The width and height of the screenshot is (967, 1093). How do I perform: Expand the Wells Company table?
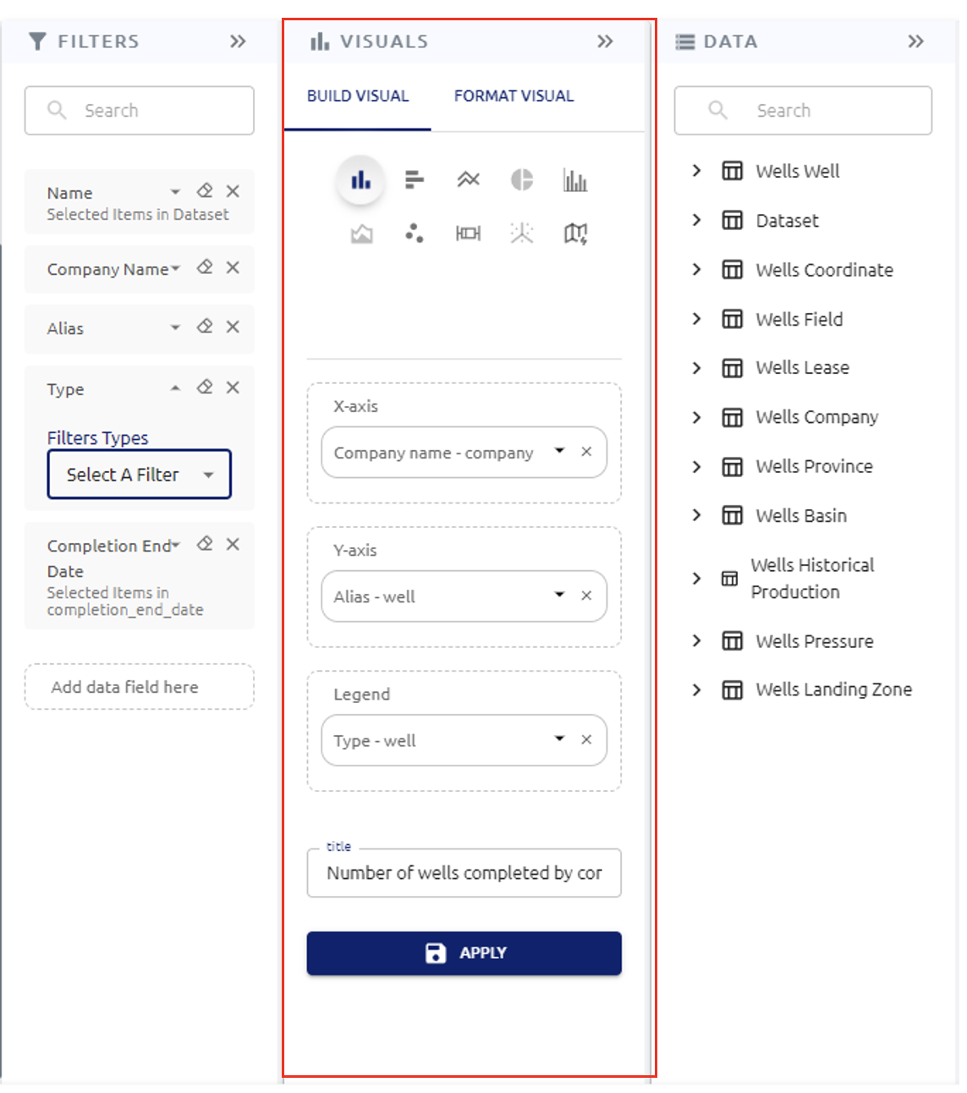click(696, 417)
